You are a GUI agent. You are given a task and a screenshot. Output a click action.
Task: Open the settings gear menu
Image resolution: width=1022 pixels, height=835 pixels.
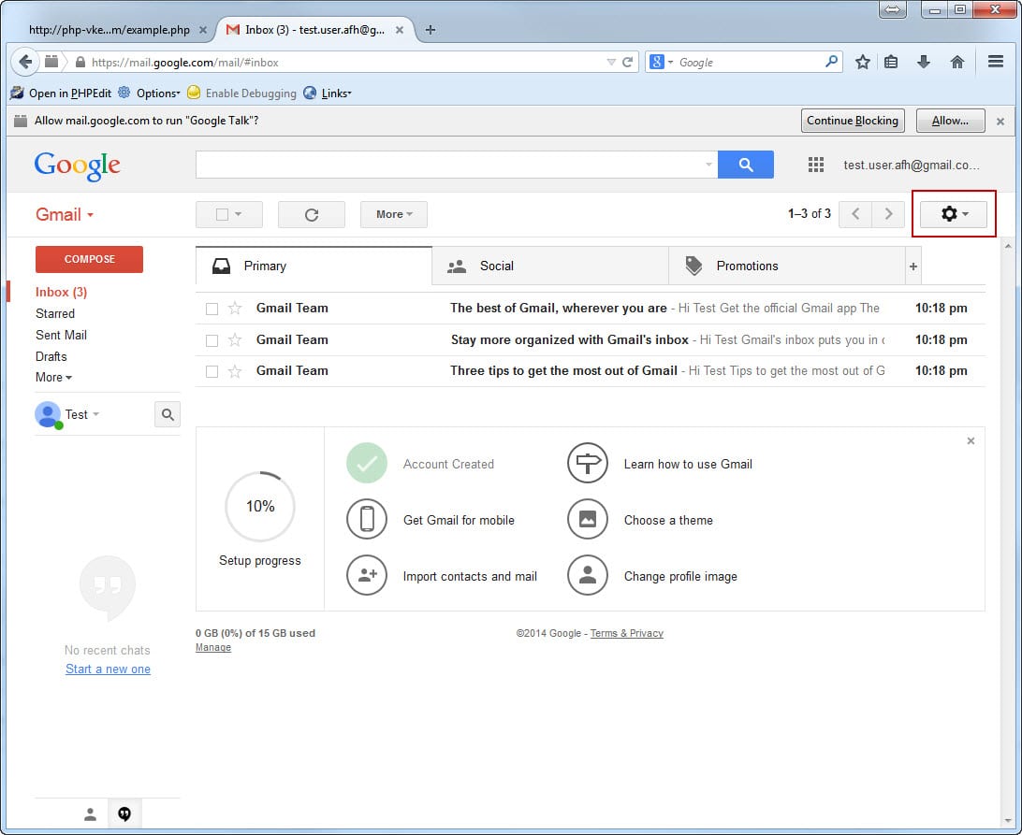(953, 214)
